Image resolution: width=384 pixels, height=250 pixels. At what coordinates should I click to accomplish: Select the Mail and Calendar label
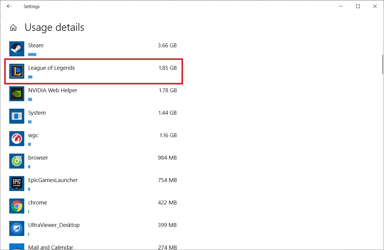51,247
